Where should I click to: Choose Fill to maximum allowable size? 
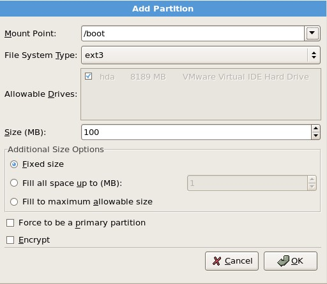coord(14,202)
